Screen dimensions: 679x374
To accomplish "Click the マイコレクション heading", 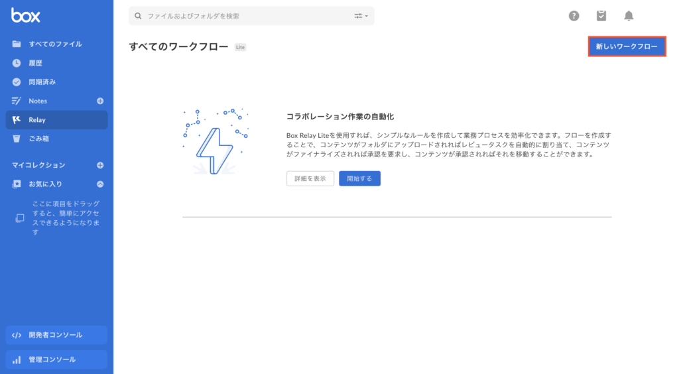I will (x=38, y=165).
